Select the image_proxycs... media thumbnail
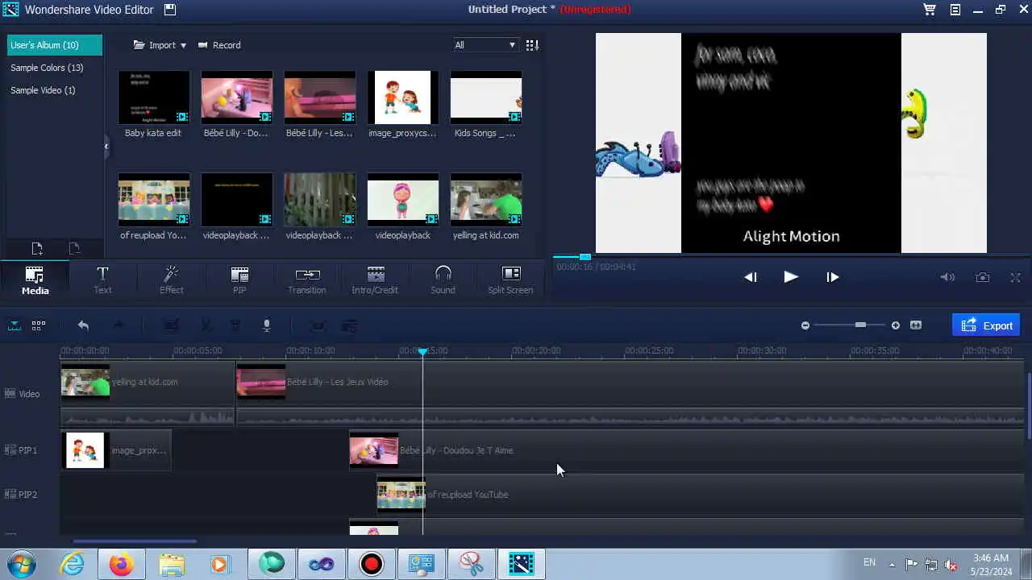Image resolution: width=1032 pixels, height=580 pixels. (402, 97)
